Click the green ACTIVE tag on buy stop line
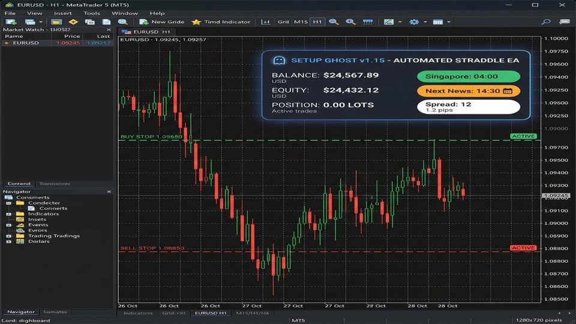The image size is (576, 324). (523, 136)
